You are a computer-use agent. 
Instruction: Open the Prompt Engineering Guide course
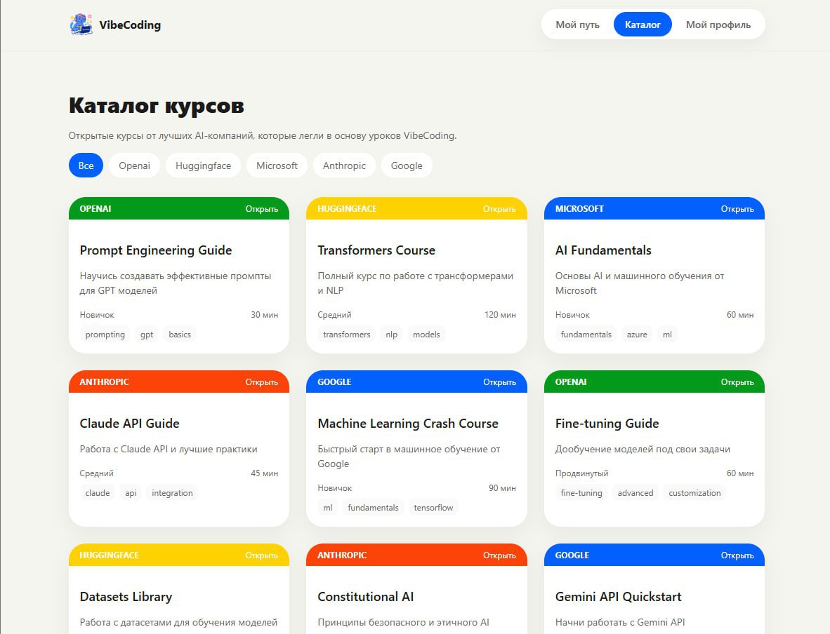point(156,250)
